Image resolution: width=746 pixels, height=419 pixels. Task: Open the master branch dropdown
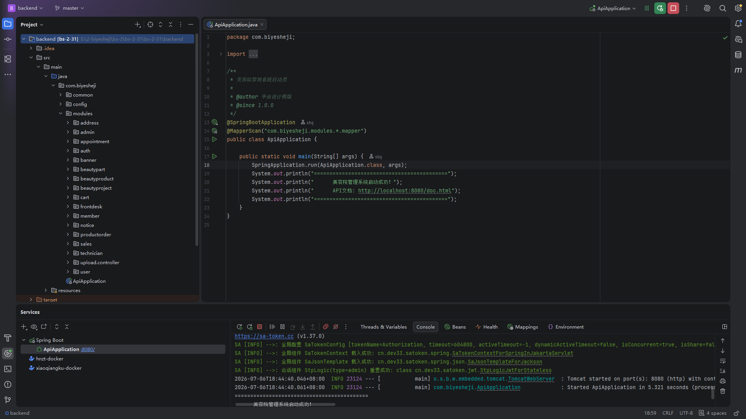(x=70, y=8)
